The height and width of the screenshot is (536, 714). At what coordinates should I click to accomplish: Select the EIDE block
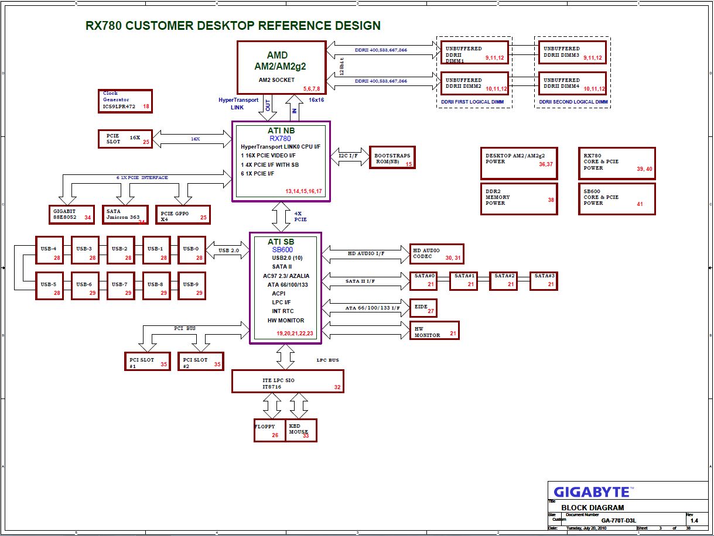(423, 308)
